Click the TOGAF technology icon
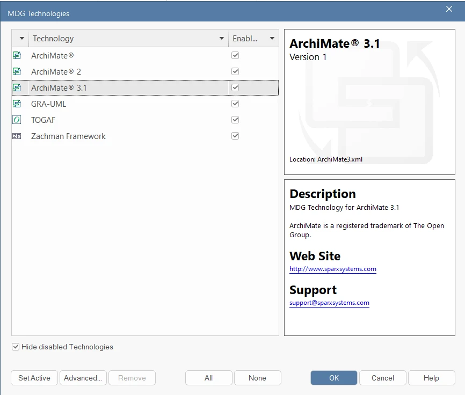Viewport: 465px width, 395px height. [x=17, y=120]
